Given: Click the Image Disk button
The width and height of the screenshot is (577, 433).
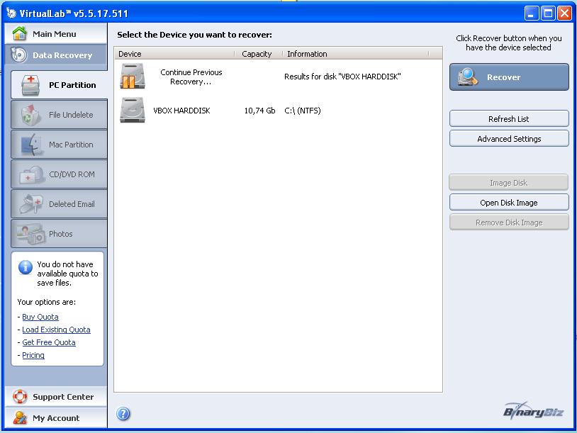Looking at the screenshot, I should 509,183.
